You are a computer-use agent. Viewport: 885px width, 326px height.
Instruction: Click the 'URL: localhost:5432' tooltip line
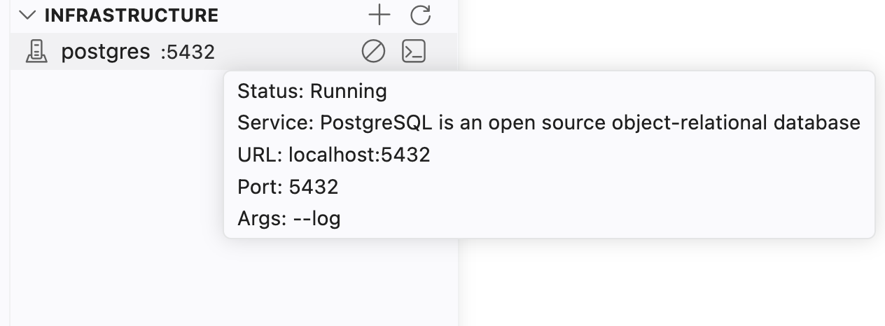(x=334, y=155)
